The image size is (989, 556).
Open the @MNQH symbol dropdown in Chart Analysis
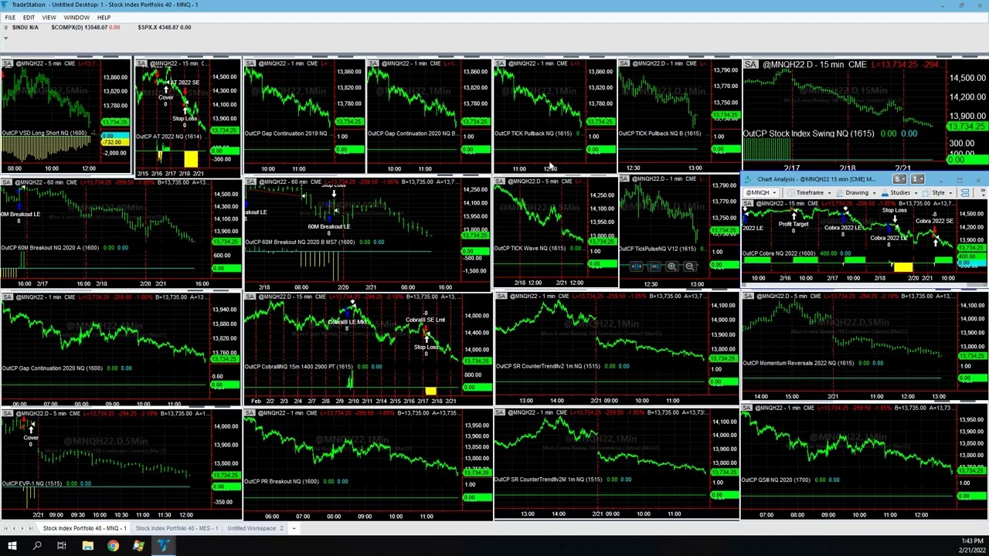(x=761, y=192)
